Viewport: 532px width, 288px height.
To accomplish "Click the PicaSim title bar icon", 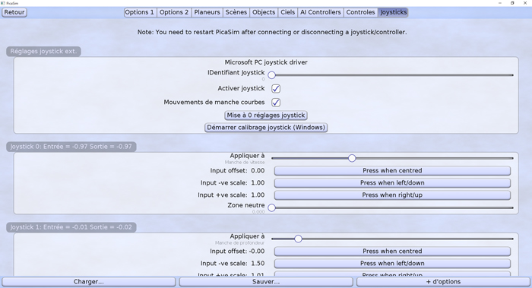I will [x=3, y=3].
